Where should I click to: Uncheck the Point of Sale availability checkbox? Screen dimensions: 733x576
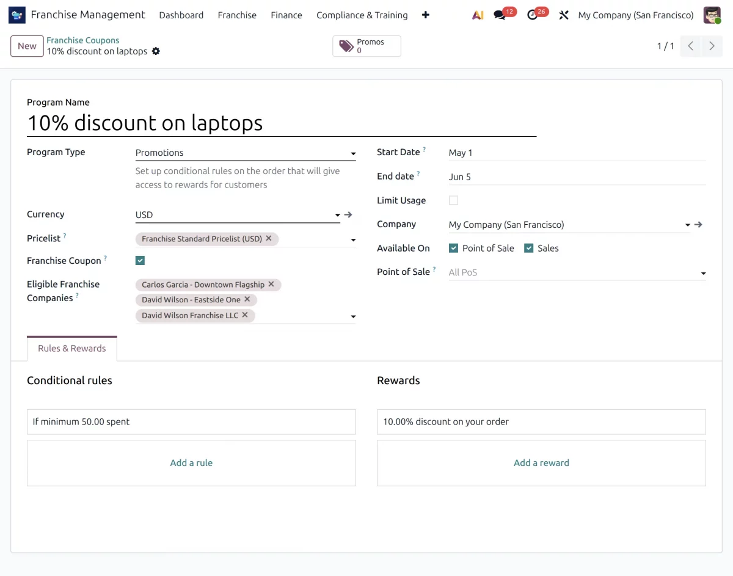coord(453,248)
